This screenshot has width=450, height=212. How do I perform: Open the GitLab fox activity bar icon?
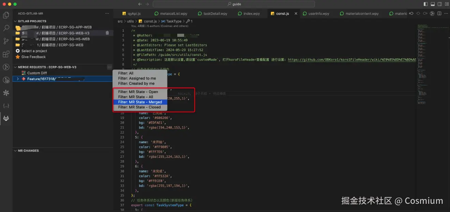click(6, 118)
